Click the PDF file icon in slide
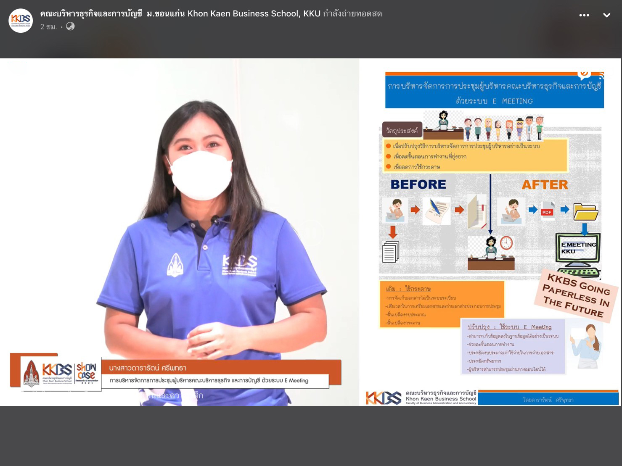Image resolution: width=622 pixels, height=466 pixels. (x=548, y=210)
